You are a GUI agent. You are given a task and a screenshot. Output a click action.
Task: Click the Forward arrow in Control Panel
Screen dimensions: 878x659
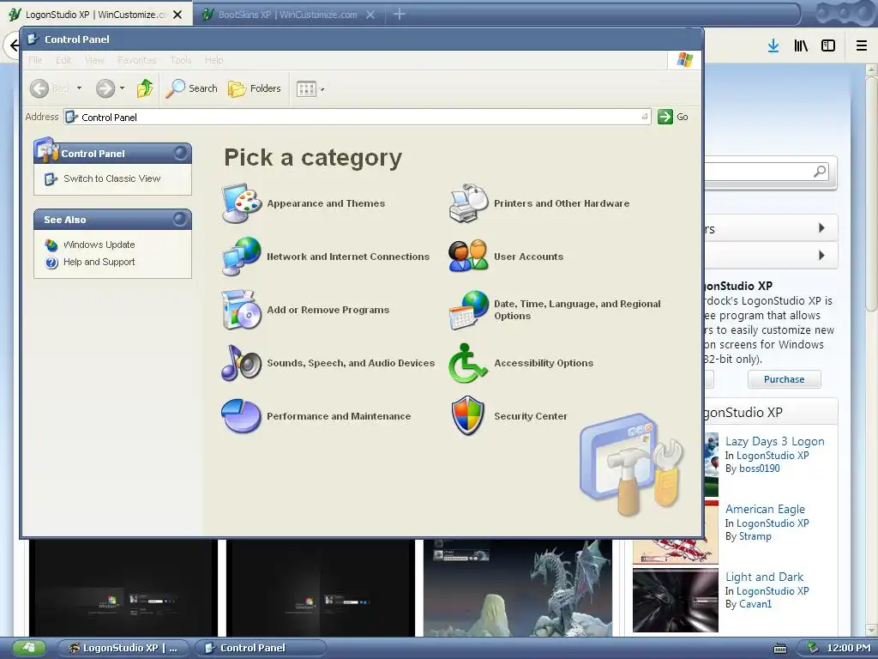(x=105, y=88)
